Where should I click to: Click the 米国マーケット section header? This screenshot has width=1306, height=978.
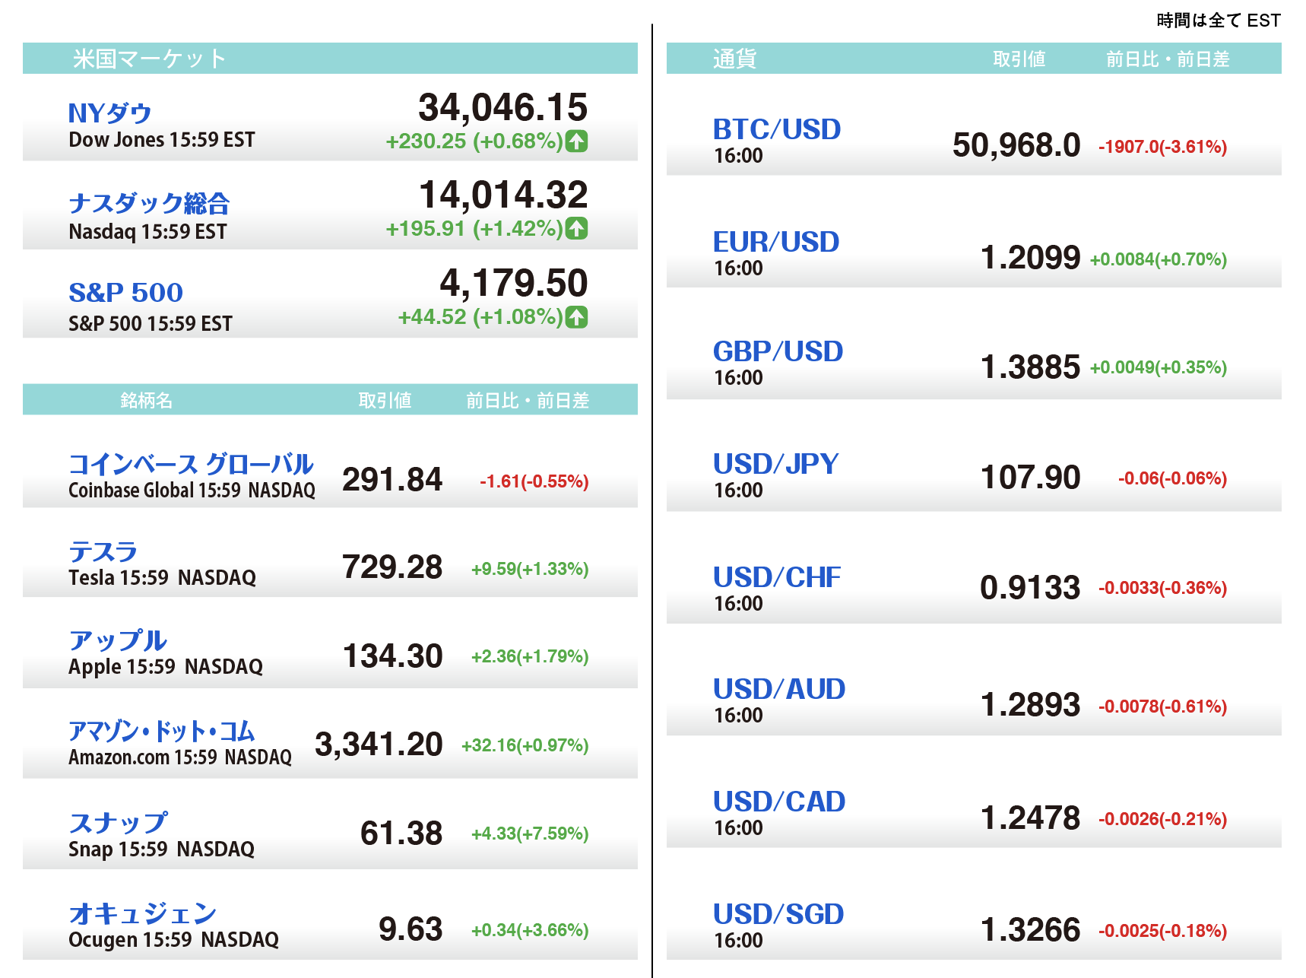[x=150, y=59]
